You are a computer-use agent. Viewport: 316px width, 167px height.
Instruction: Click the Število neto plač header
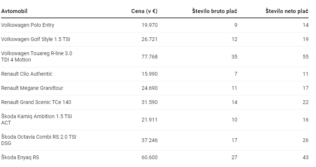[287, 11]
